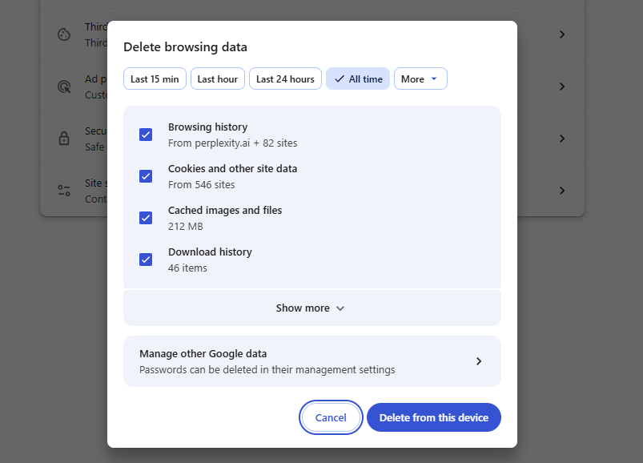The image size is (643, 463).
Task: Select the Last 15 min time range
Action: (155, 79)
